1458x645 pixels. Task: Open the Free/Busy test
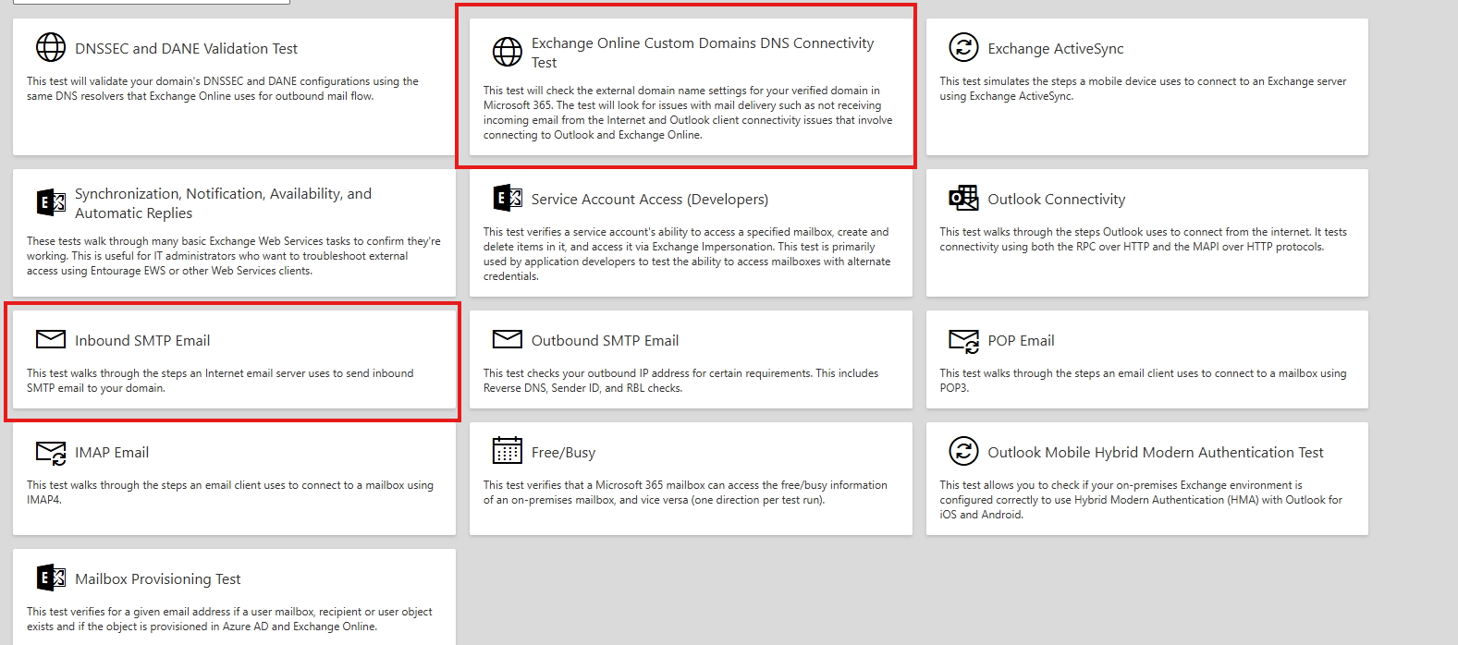click(x=563, y=452)
